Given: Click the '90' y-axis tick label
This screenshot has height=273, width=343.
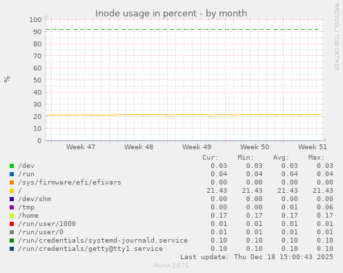Looking at the screenshot, I should 37,32.
